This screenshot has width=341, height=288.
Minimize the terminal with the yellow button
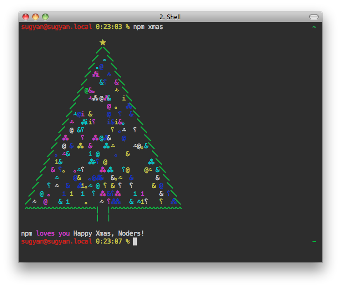point(36,17)
